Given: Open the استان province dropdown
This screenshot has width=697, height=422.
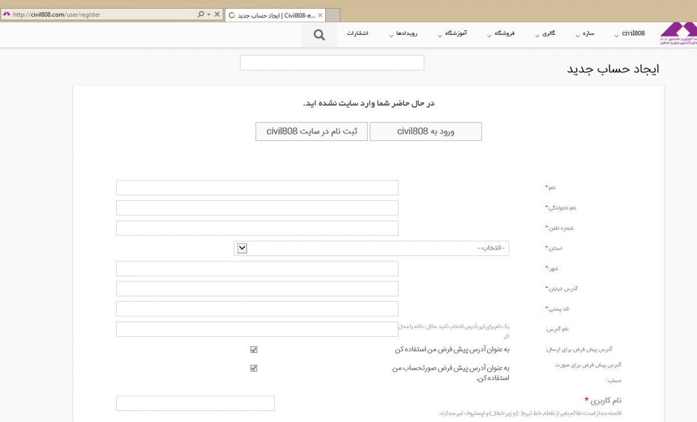Looking at the screenshot, I should point(372,248).
